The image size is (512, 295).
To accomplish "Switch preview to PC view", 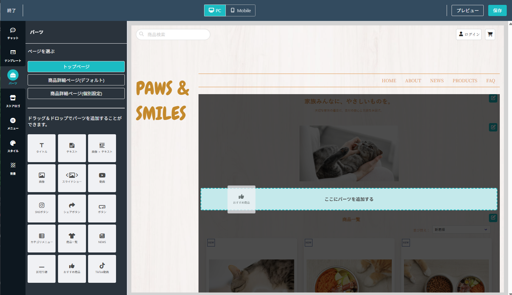I will pyautogui.click(x=215, y=10).
